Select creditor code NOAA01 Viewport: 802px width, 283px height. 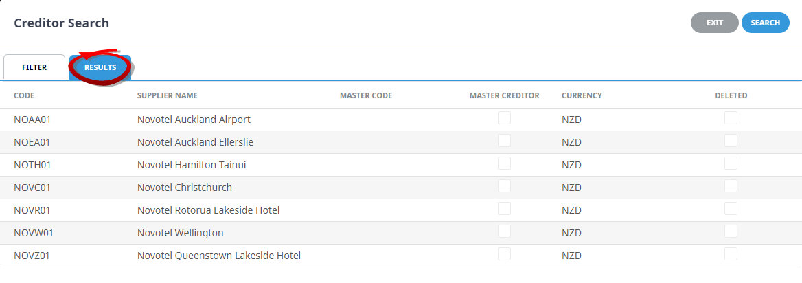(x=32, y=120)
